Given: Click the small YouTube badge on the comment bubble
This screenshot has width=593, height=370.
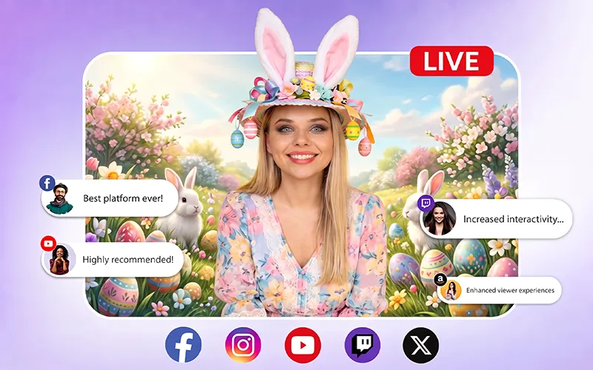Looking at the screenshot, I should (48, 243).
